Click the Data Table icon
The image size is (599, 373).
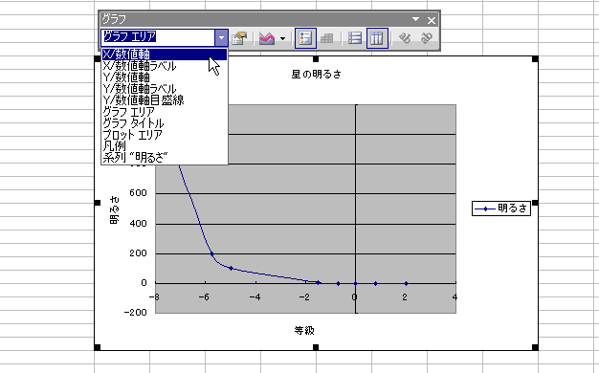[x=326, y=38]
